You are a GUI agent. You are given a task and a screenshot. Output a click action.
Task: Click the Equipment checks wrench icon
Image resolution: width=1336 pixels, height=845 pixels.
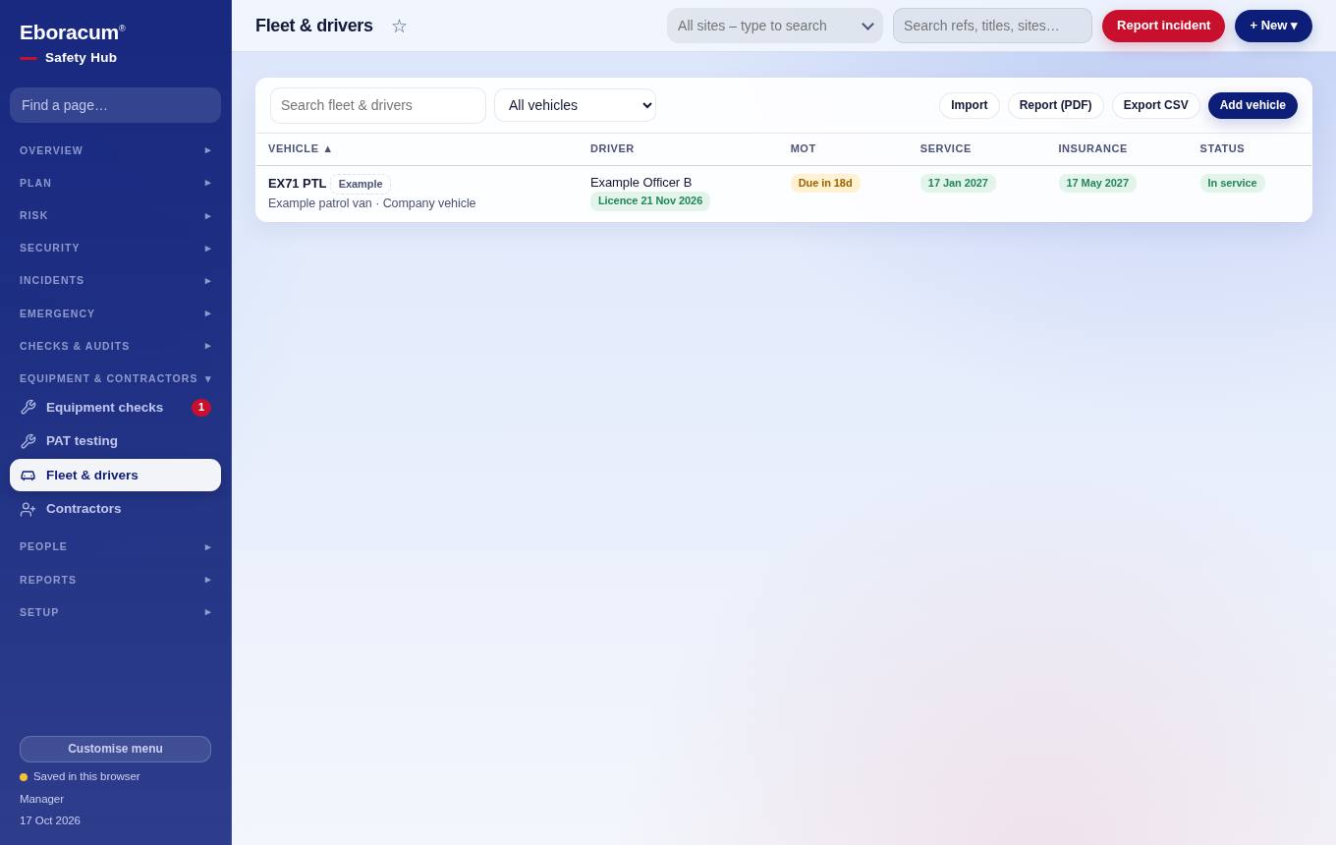coord(28,408)
